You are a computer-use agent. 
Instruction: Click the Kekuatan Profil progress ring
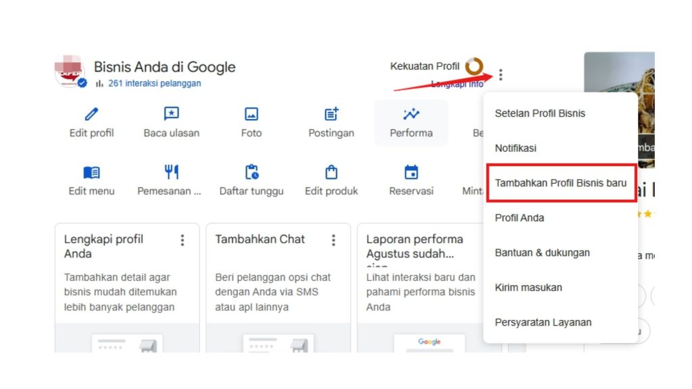(474, 66)
